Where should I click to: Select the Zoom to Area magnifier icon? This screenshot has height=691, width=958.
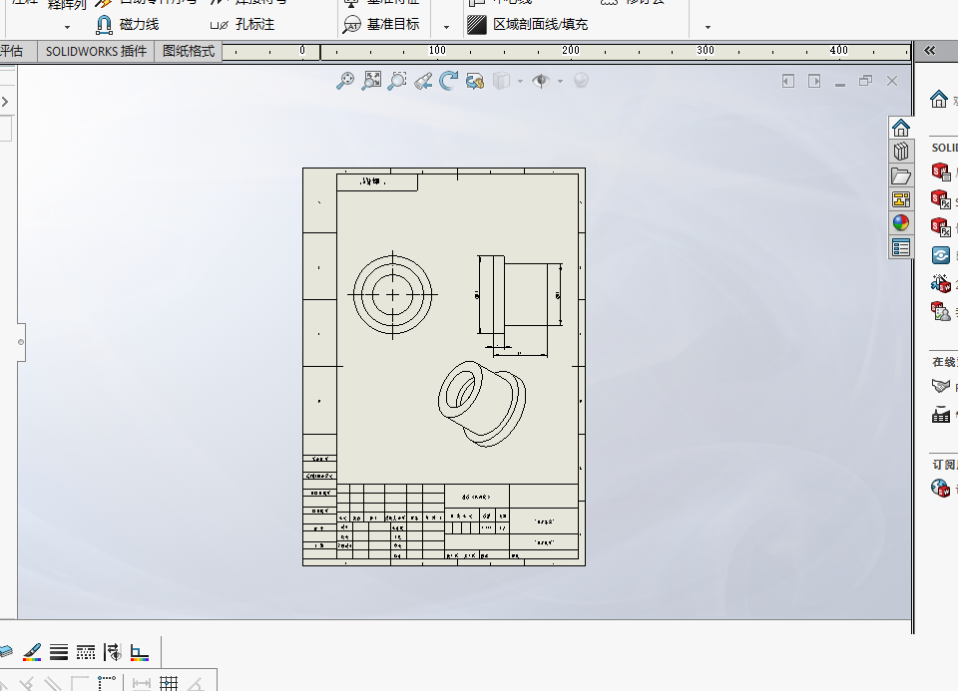coord(397,81)
